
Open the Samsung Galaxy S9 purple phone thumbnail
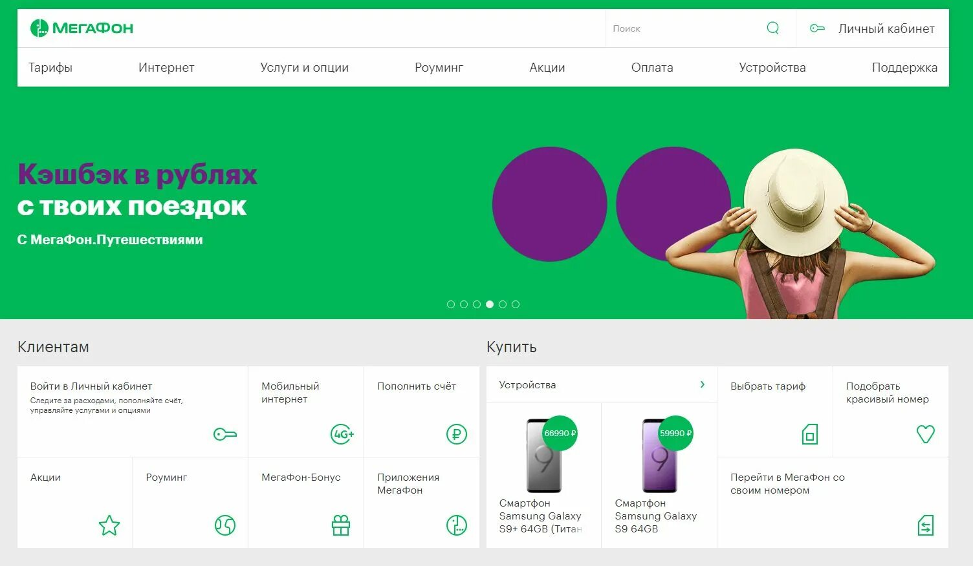659,456
